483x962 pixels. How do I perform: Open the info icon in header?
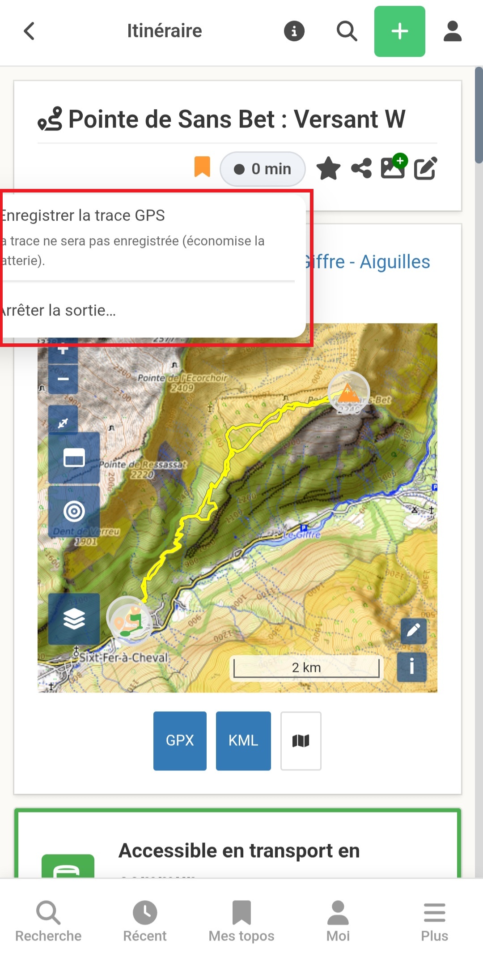(x=294, y=31)
